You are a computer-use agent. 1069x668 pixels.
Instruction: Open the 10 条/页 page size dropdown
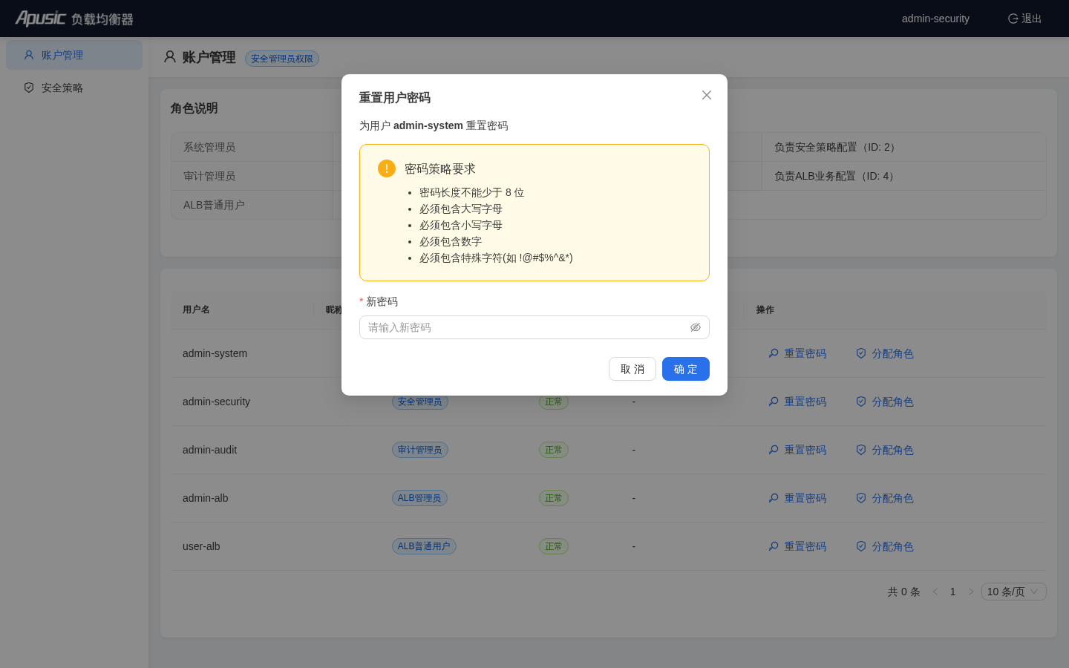1014,592
